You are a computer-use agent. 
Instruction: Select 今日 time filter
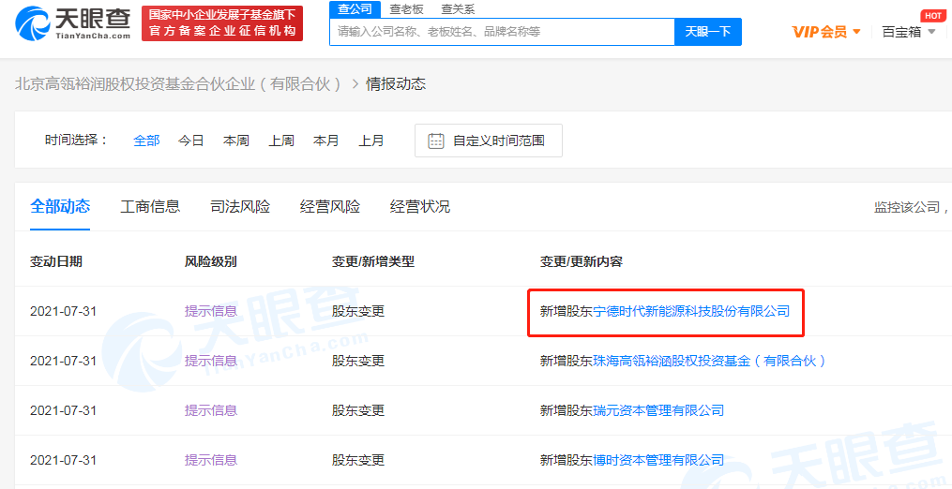pyautogui.click(x=190, y=141)
